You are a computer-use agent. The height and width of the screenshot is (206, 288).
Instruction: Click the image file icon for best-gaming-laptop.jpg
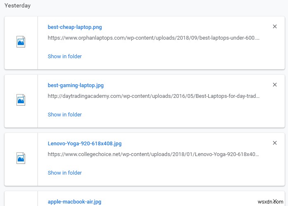click(x=21, y=100)
